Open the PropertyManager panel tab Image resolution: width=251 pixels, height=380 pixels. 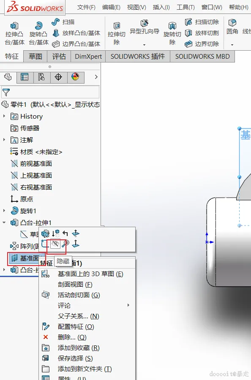[25, 77]
